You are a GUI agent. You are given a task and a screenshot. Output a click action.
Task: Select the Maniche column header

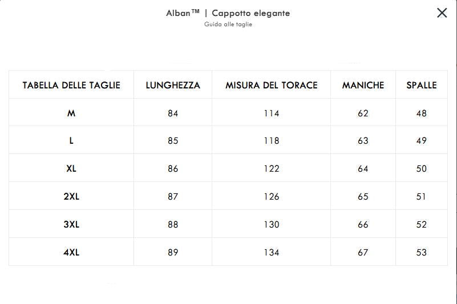[x=363, y=86]
